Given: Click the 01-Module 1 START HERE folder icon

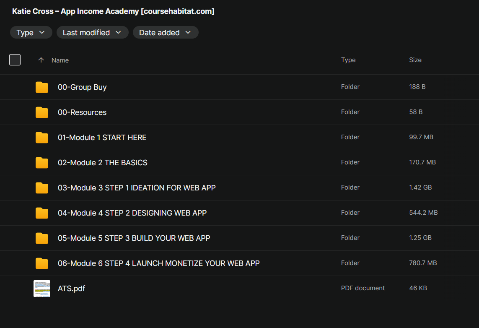Looking at the screenshot, I should coord(42,138).
